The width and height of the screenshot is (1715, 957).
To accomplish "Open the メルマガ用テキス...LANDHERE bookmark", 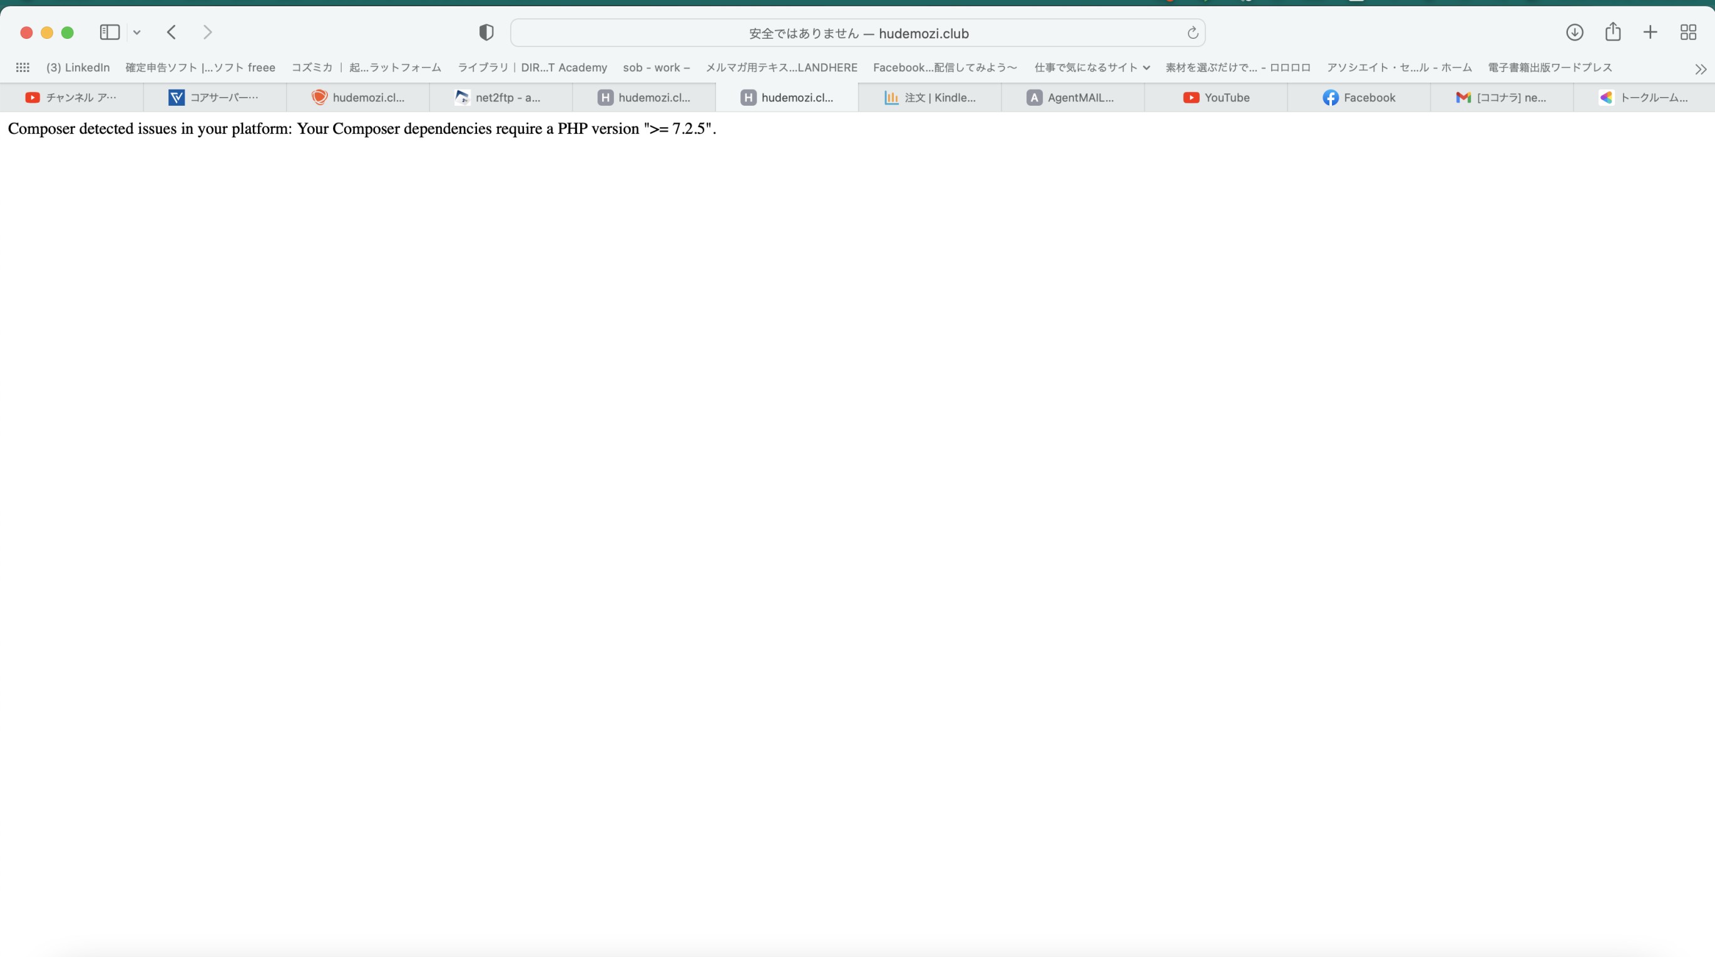I will click(781, 67).
